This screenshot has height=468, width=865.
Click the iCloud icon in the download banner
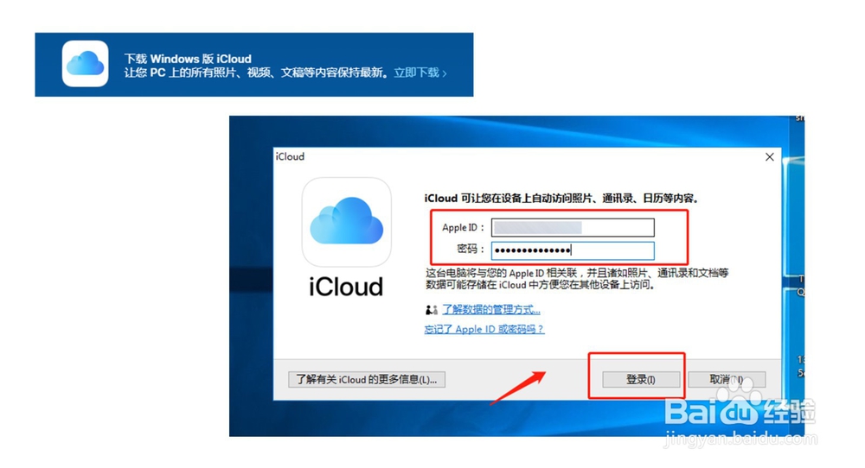pyautogui.click(x=85, y=64)
